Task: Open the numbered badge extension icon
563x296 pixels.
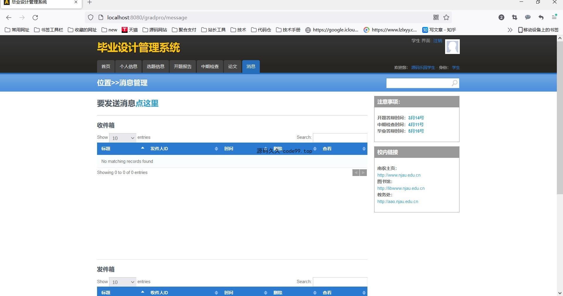Action: [x=501, y=18]
